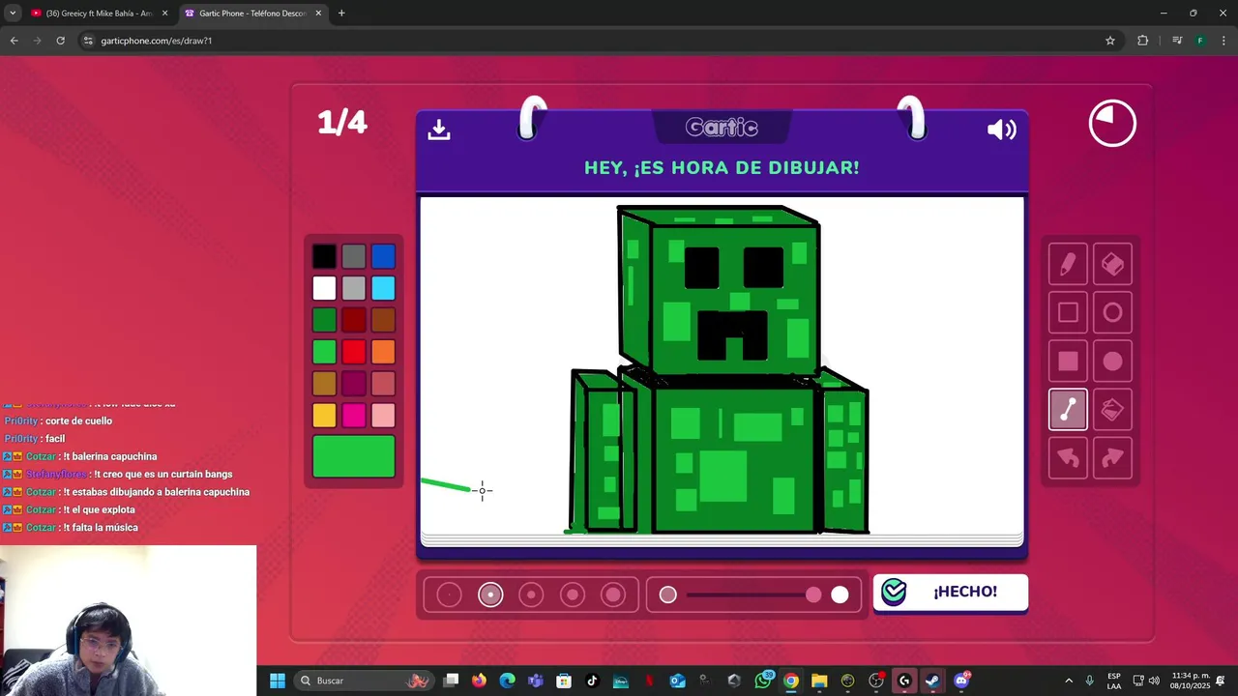Open the Chrome three-dot menu
Image resolution: width=1238 pixels, height=696 pixels.
(x=1224, y=41)
